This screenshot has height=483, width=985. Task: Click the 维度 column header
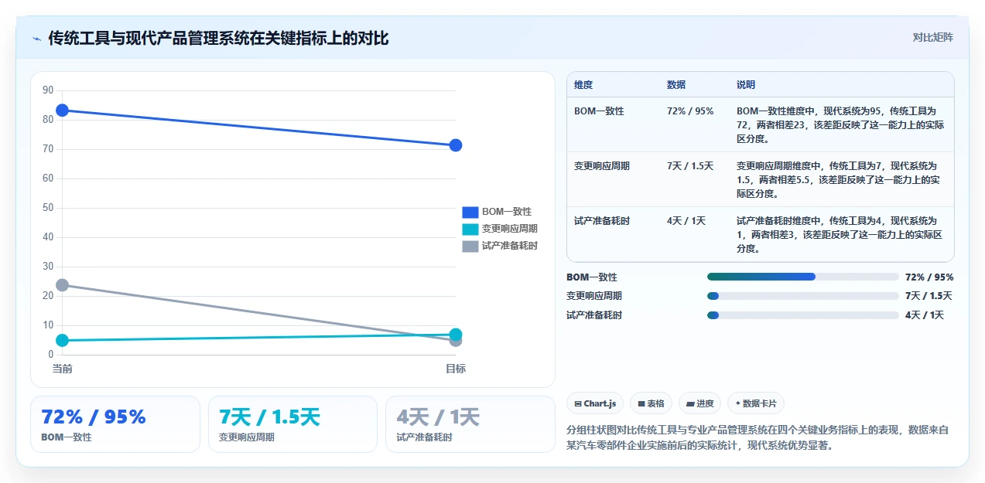pyautogui.click(x=583, y=85)
